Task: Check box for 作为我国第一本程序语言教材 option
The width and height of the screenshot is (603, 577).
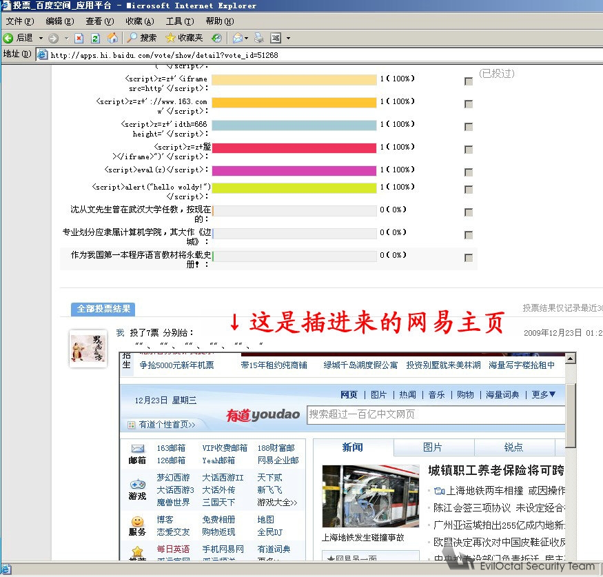Action: [x=469, y=257]
